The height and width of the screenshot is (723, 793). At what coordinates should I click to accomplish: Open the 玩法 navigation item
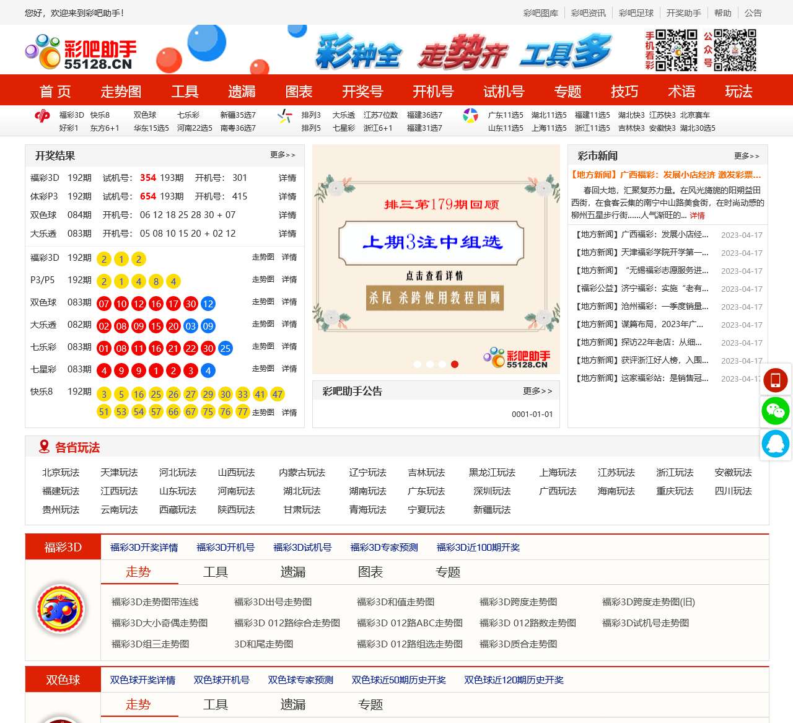tap(738, 92)
